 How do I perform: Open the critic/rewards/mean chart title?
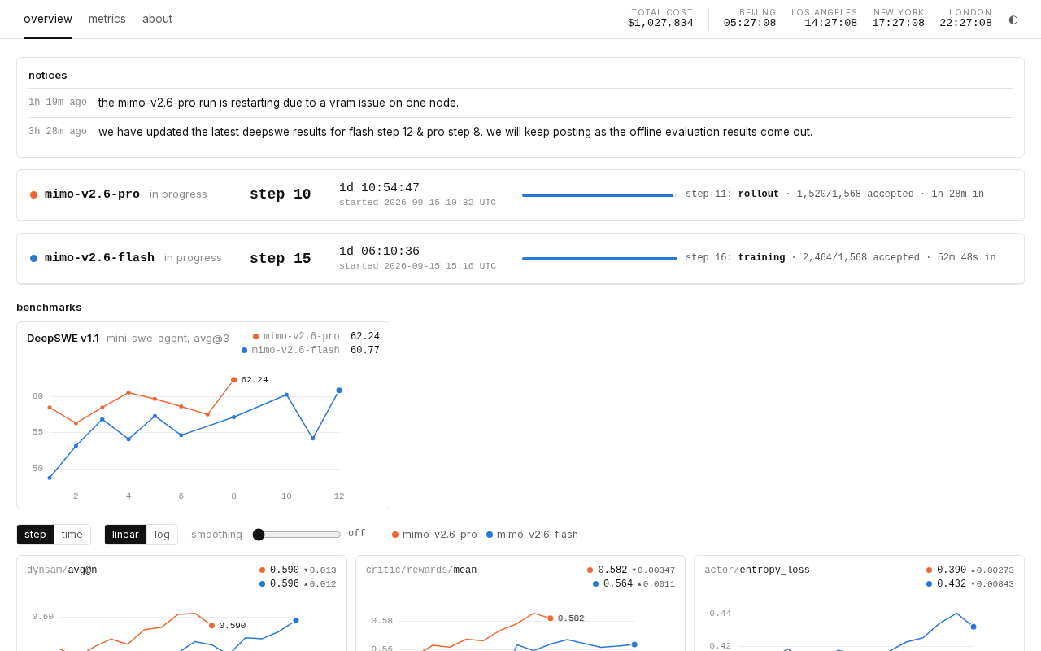click(x=421, y=570)
